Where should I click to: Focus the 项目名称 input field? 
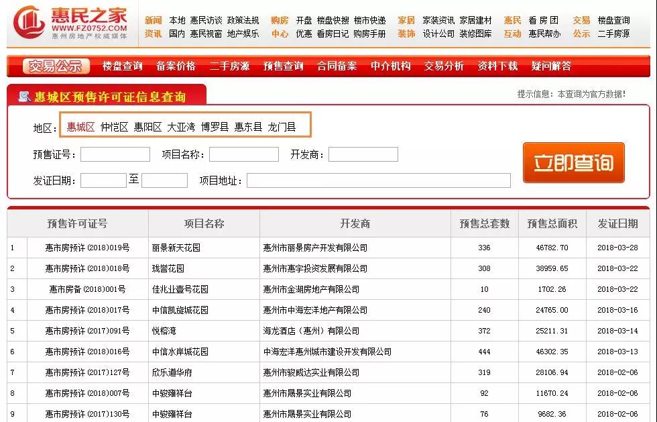(x=244, y=154)
